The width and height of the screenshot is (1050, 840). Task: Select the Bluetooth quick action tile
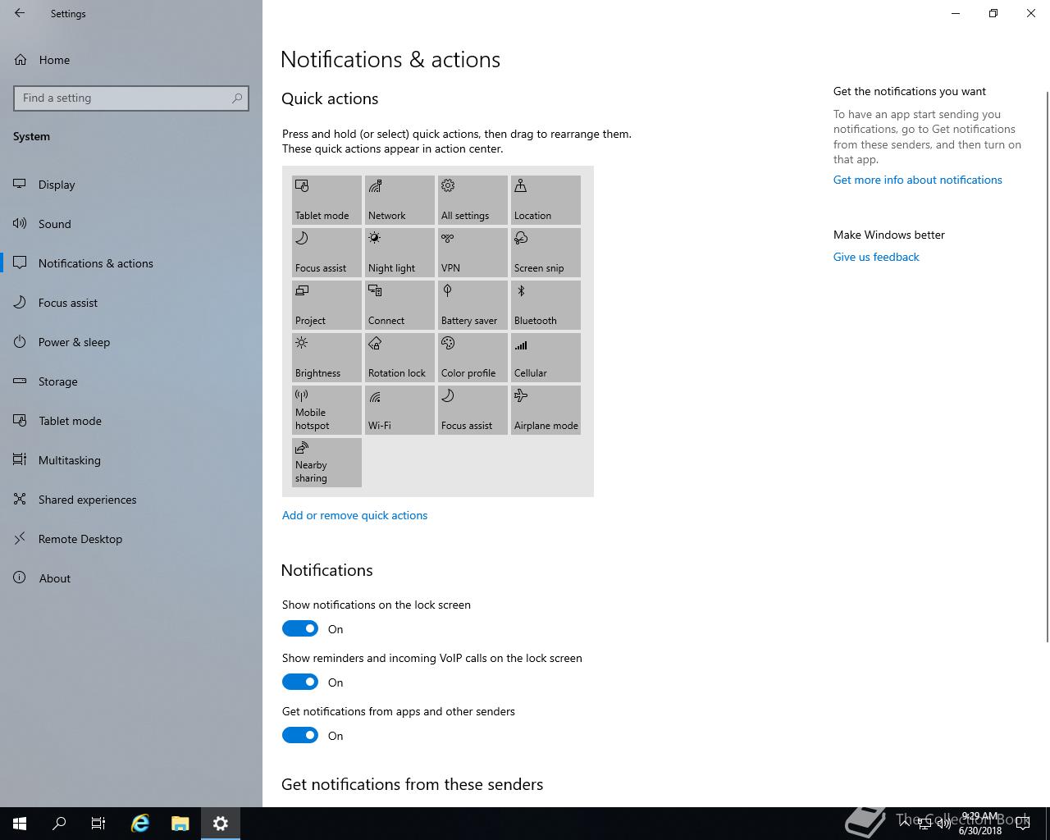546,305
